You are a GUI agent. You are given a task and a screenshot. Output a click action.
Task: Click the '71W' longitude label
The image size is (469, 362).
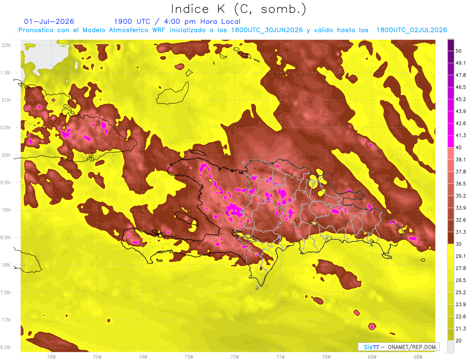point(280,357)
